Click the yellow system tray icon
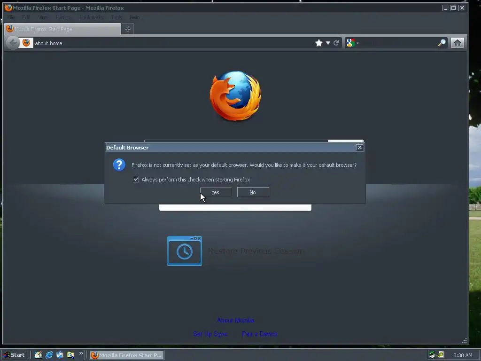481x361 pixels. click(x=441, y=354)
